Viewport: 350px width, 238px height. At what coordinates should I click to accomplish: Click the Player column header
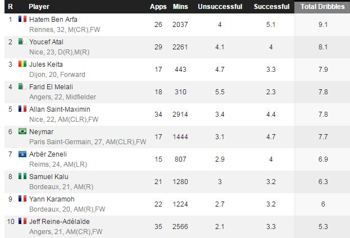(x=39, y=7)
